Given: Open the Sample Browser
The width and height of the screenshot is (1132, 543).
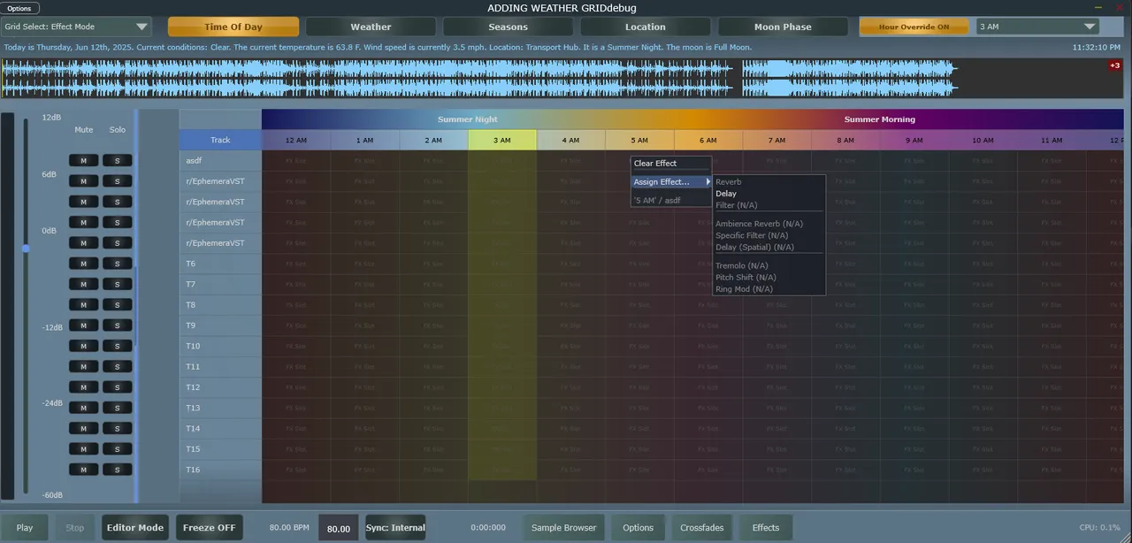Looking at the screenshot, I should pyautogui.click(x=563, y=527).
